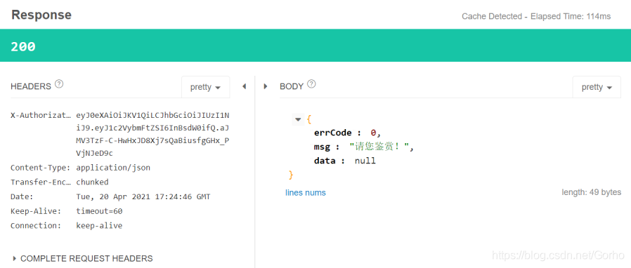
Task: Select the 200 status code banner
Action: coord(315,46)
